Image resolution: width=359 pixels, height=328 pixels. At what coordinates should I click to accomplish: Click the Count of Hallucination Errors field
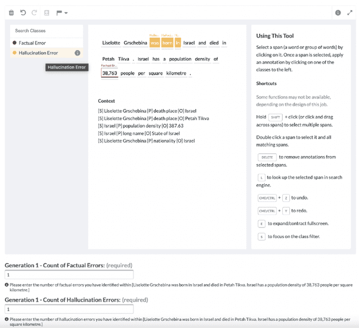click(x=69, y=309)
